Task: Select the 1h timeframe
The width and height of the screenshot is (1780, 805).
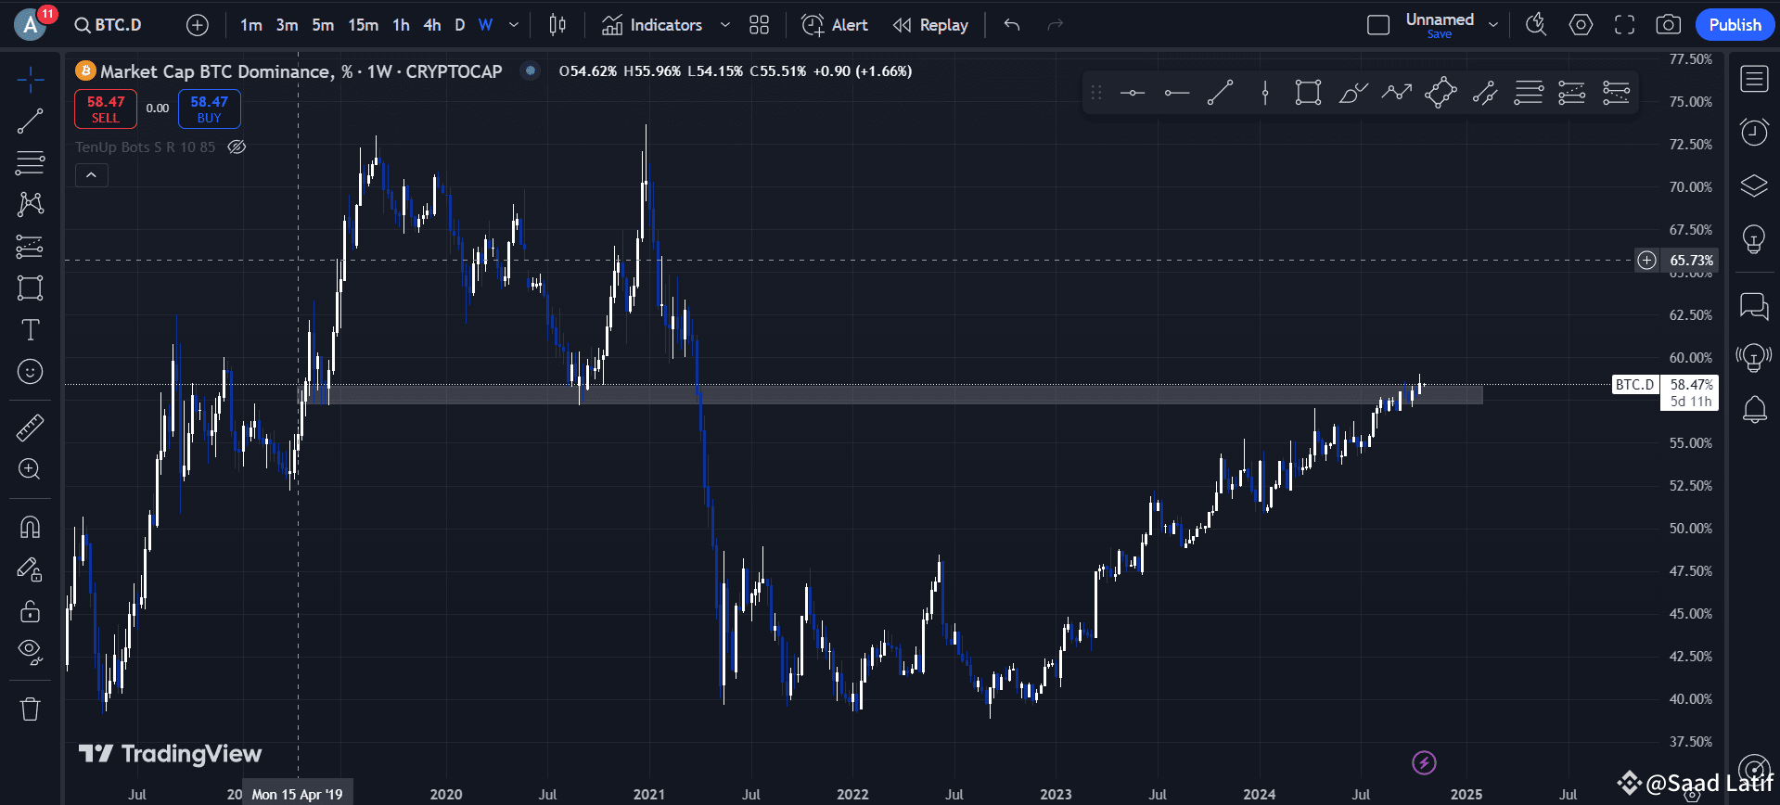Action: (x=401, y=25)
